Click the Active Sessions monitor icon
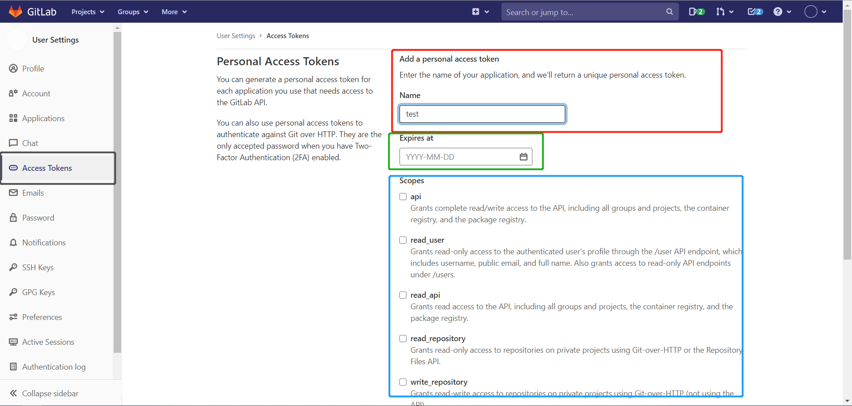This screenshot has width=852, height=406. pyautogui.click(x=13, y=342)
